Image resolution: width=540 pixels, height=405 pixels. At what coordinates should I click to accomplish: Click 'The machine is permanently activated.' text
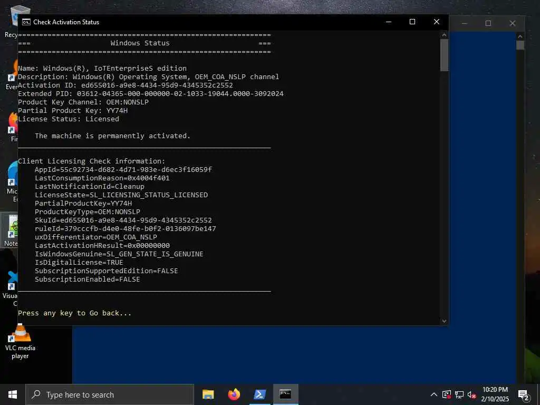[113, 136]
